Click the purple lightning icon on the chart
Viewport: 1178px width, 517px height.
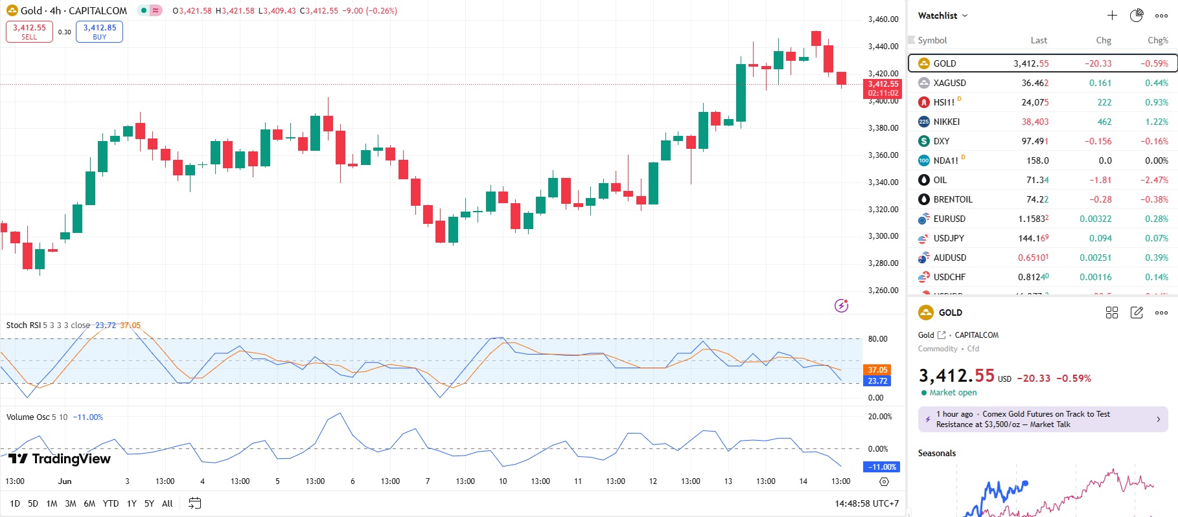point(841,305)
